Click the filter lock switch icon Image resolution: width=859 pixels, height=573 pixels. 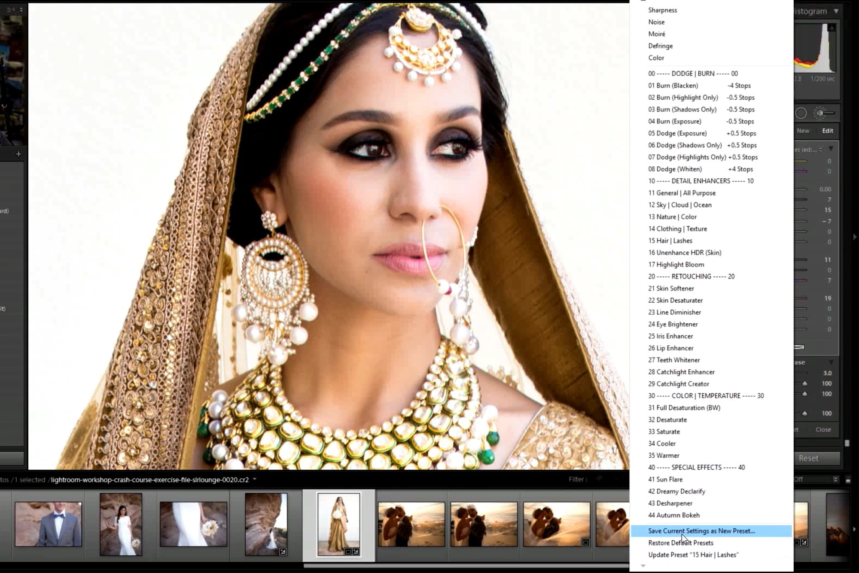tap(848, 480)
